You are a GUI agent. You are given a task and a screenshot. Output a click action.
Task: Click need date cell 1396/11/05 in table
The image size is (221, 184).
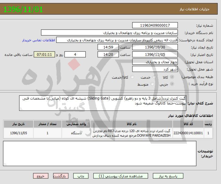tap(18, 133)
